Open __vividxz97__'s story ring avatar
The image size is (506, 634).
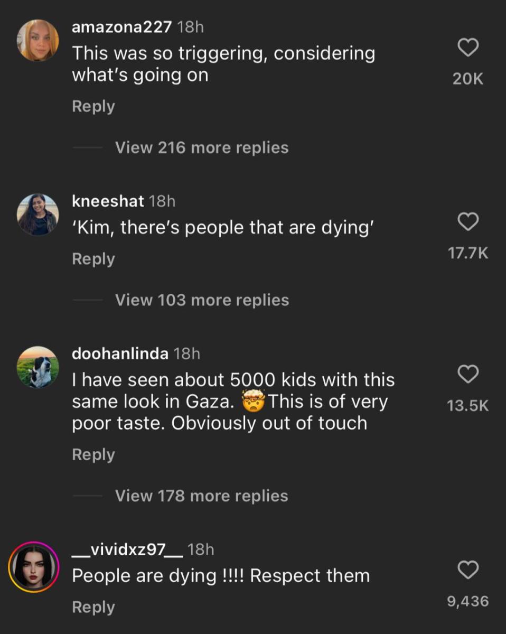click(x=34, y=567)
